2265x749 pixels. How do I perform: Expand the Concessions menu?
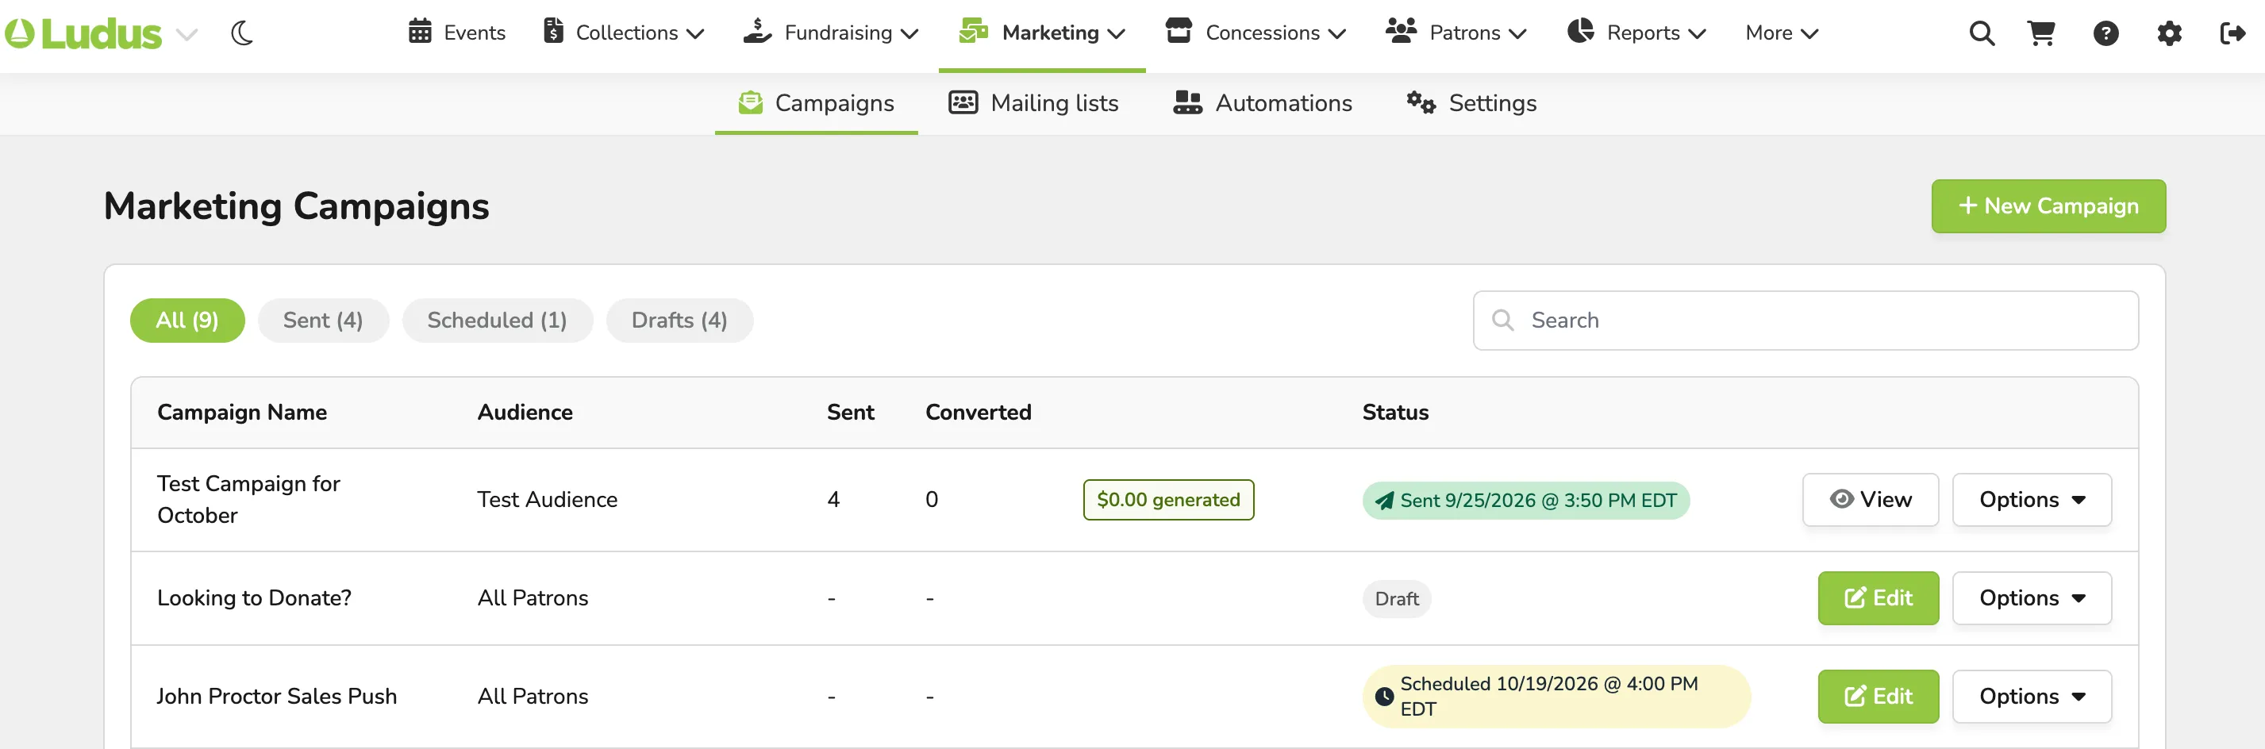tap(1256, 33)
